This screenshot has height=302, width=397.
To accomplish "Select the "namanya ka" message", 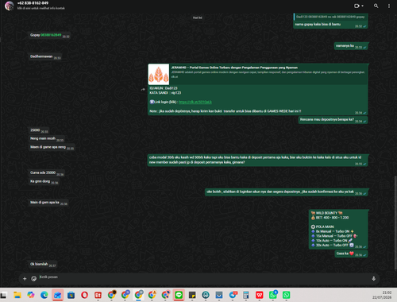I will click(x=351, y=46).
